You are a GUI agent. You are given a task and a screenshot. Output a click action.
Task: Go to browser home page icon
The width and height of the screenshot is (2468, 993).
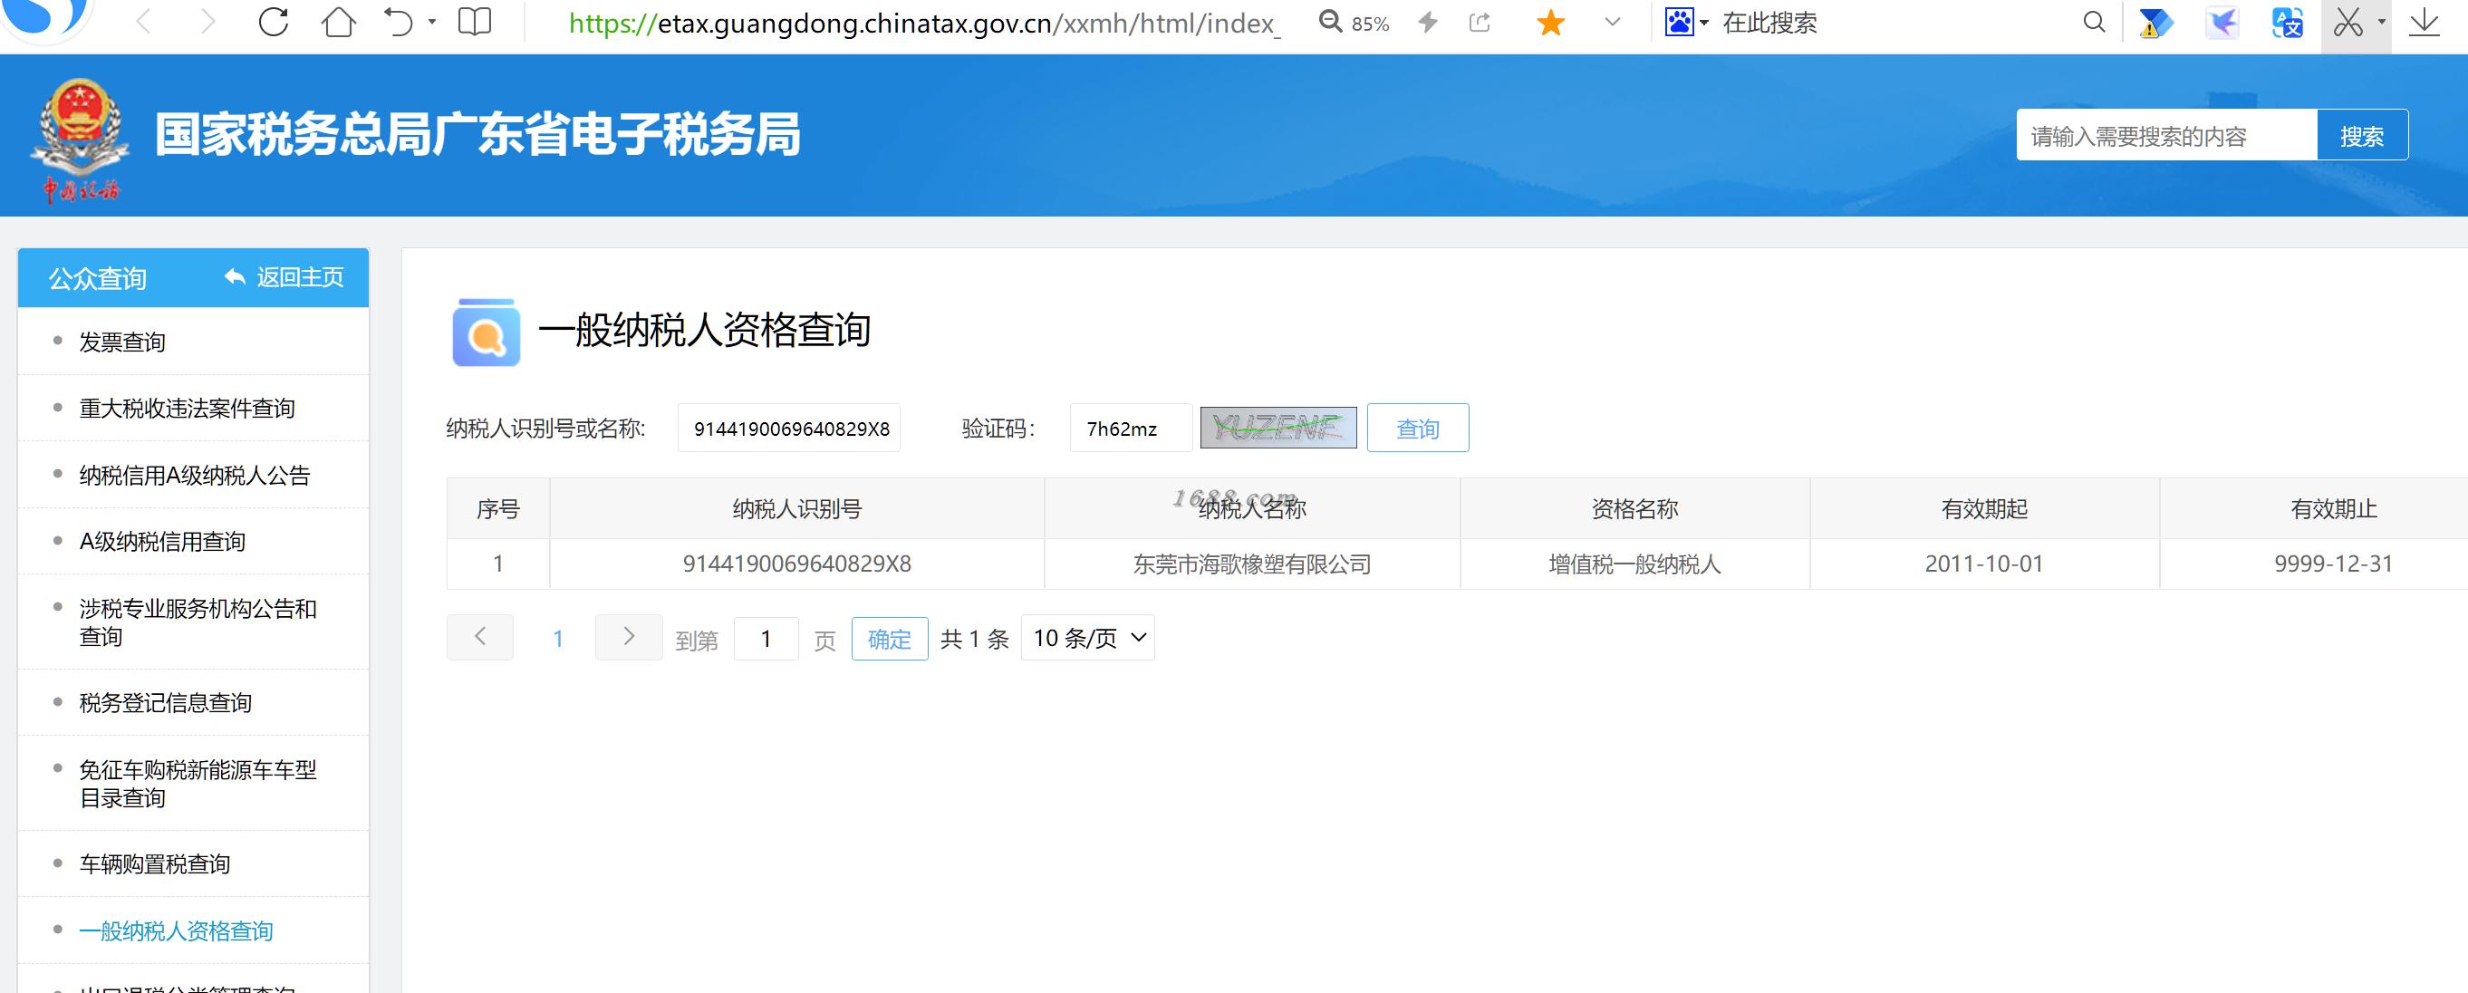[337, 22]
